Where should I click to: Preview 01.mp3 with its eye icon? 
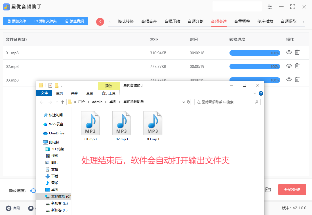(x=289, y=52)
